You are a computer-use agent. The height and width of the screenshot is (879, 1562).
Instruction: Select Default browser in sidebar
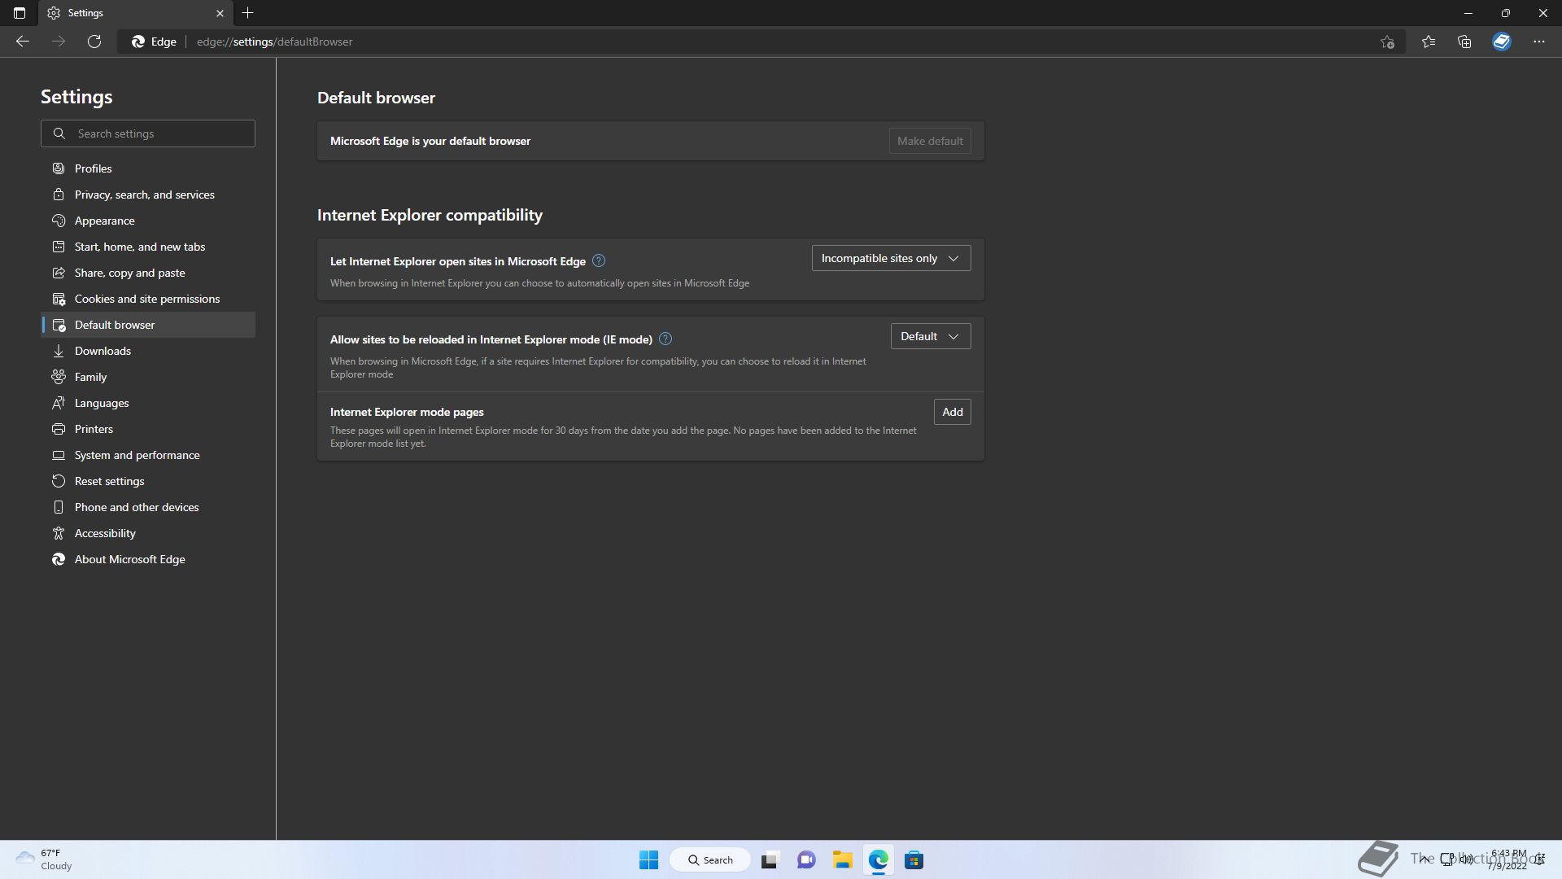pos(148,325)
